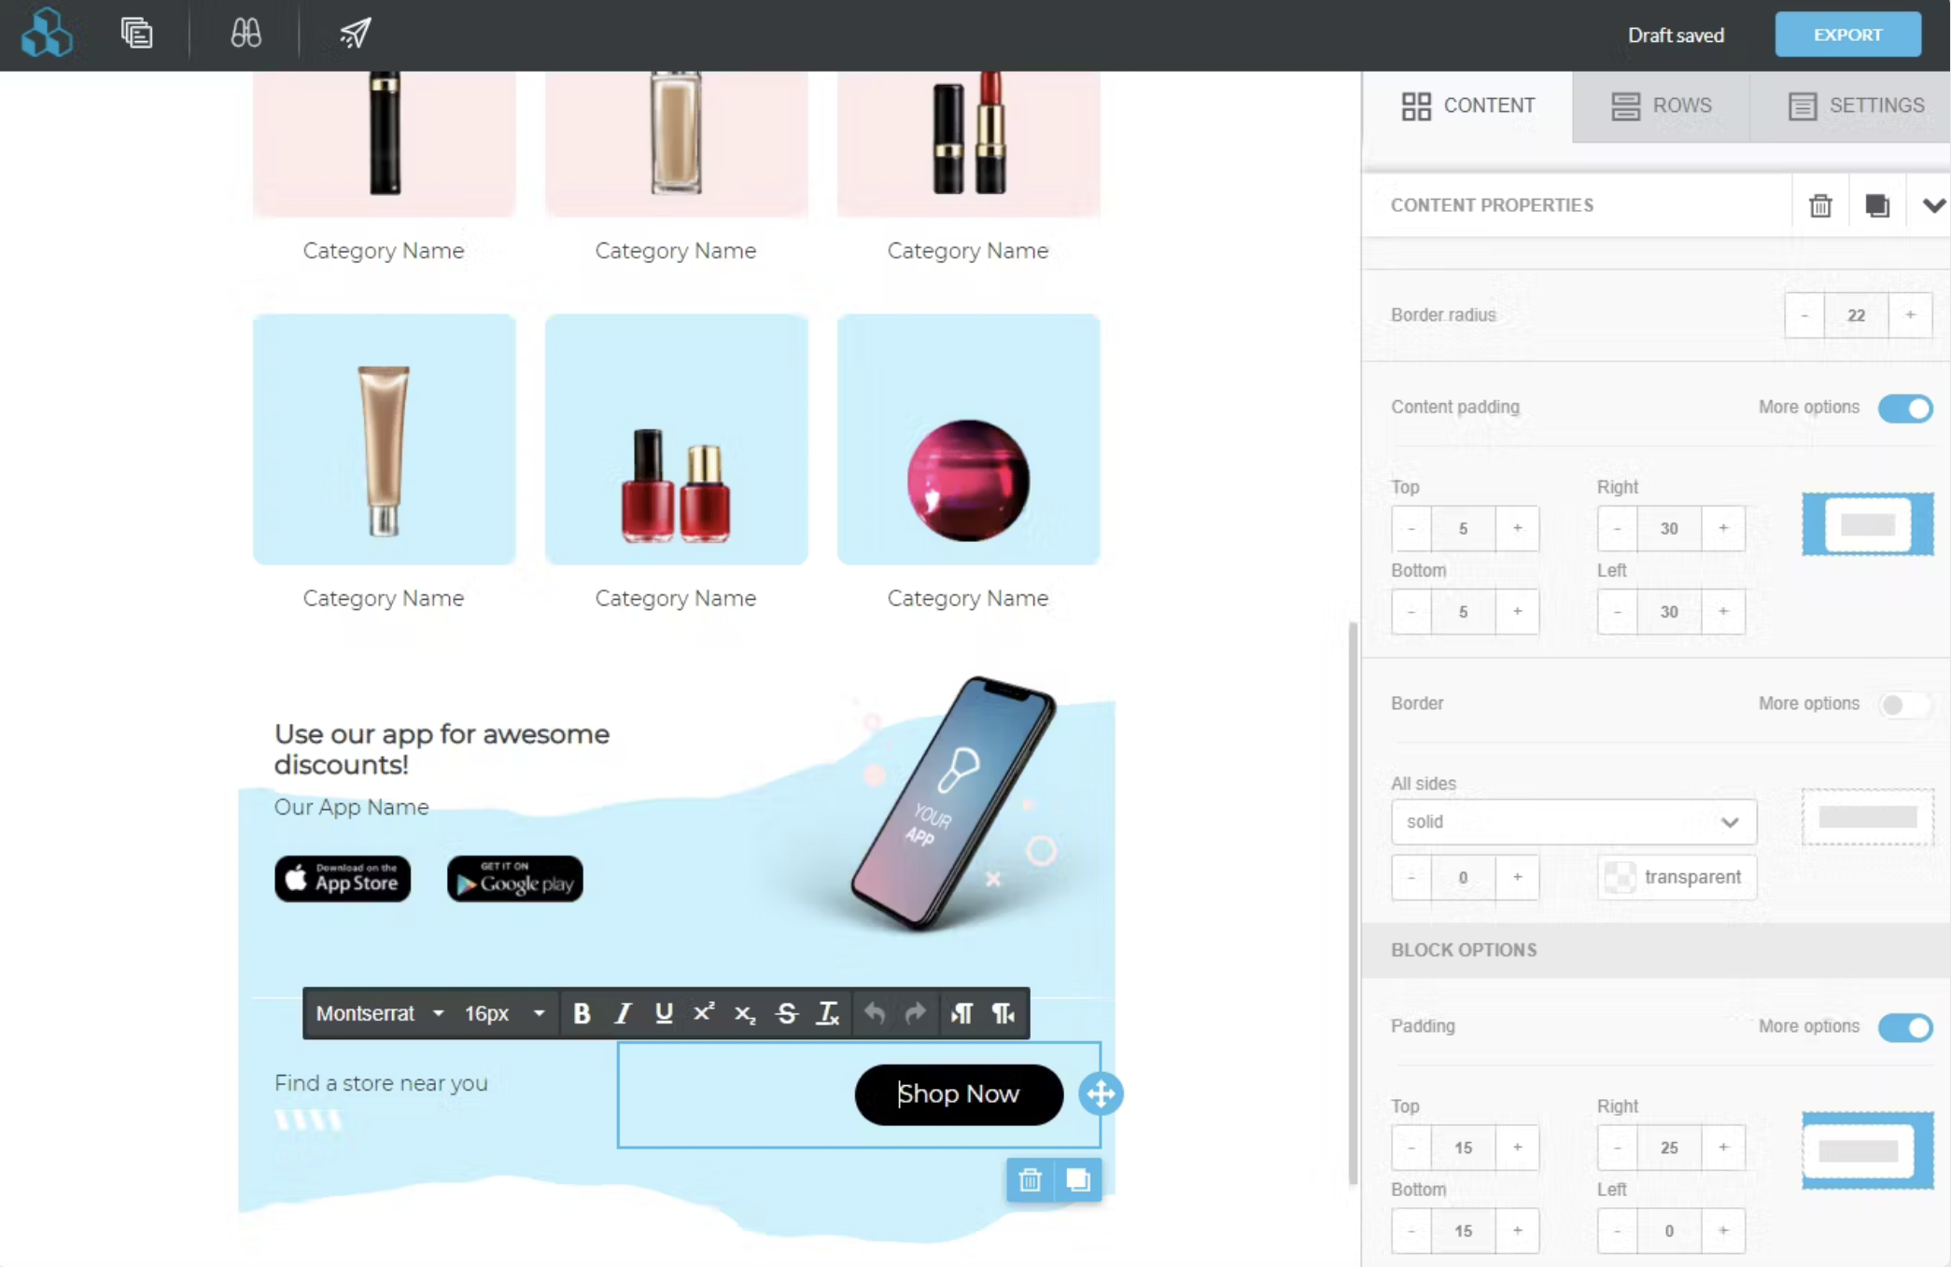Click the paper plane send icon
1951x1267 pixels.
click(355, 35)
